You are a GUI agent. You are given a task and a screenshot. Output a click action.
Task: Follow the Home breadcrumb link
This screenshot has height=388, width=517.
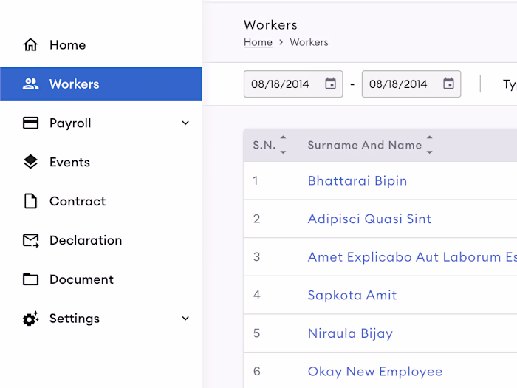258,42
